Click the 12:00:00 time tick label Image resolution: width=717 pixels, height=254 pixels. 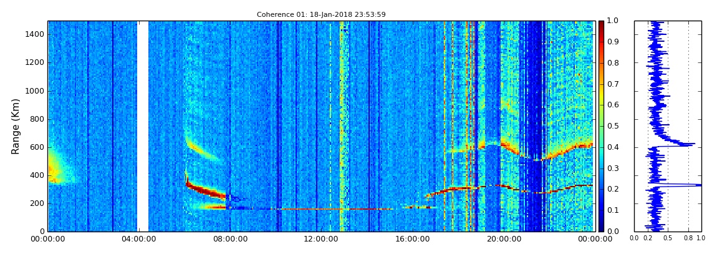[x=321, y=239]
